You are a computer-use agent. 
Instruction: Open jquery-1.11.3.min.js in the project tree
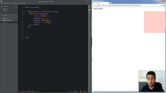7,20
